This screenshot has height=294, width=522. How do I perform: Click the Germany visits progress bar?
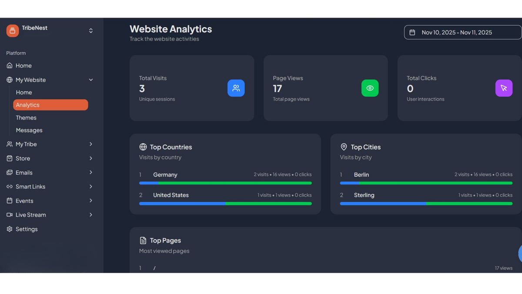pos(225,183)
